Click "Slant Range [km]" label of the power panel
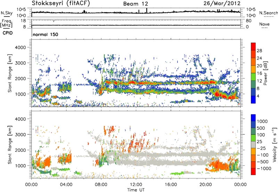 click(x=10, y=73)
